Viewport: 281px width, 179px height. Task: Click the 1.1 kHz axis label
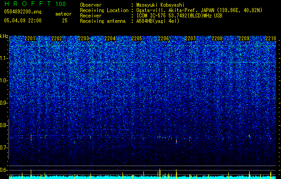4,58
